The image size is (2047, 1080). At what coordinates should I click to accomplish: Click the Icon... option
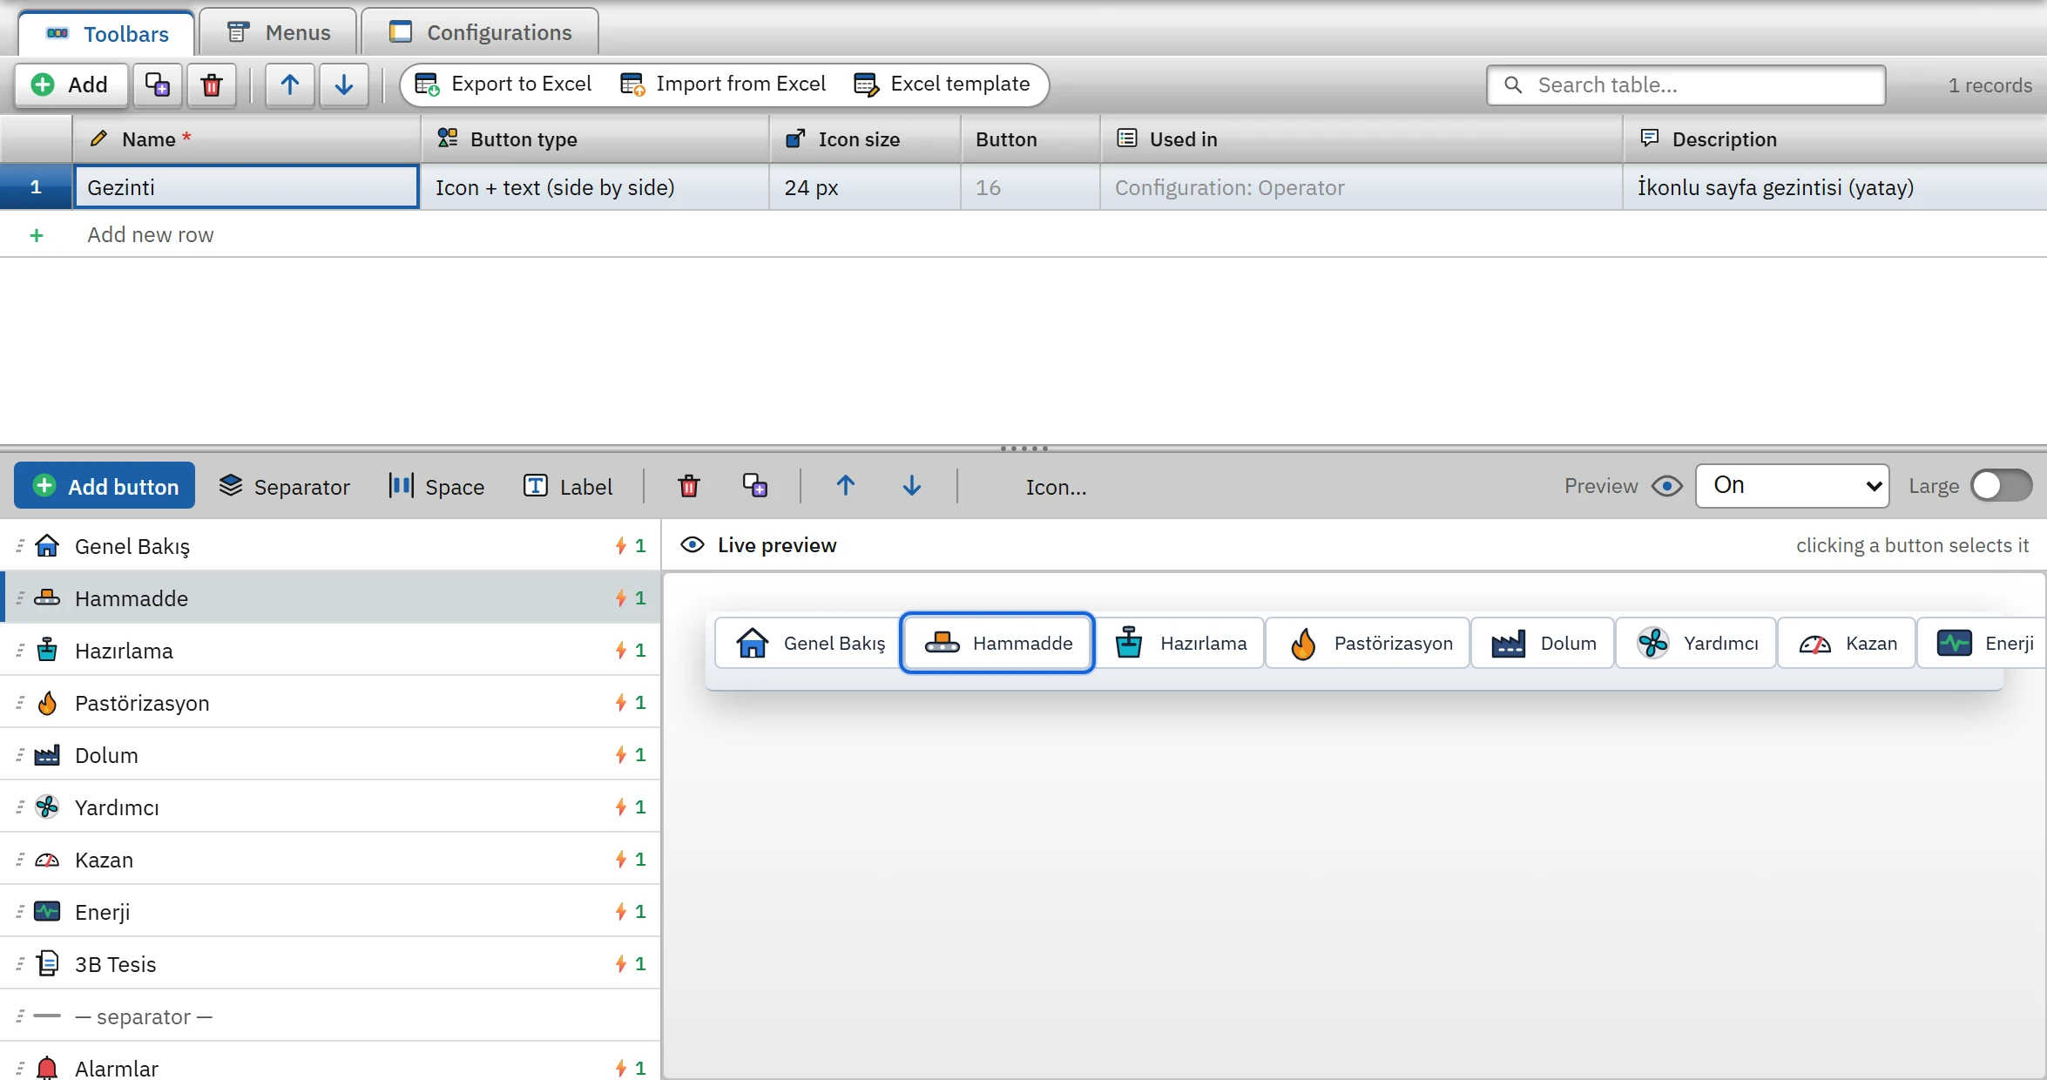coord(1056,487)
